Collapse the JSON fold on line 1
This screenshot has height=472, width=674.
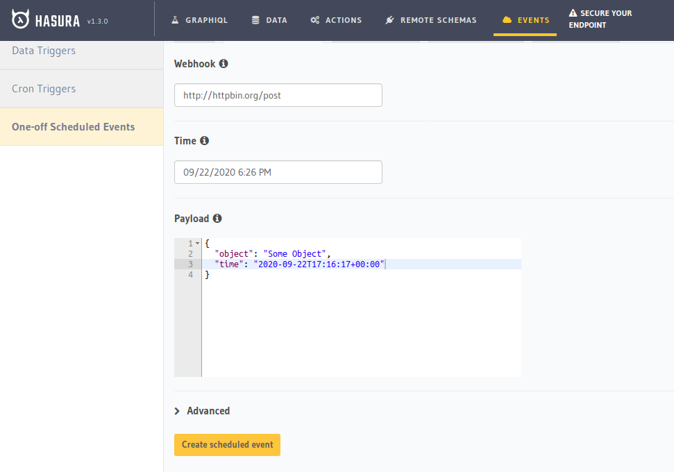(x=196, y=243)
